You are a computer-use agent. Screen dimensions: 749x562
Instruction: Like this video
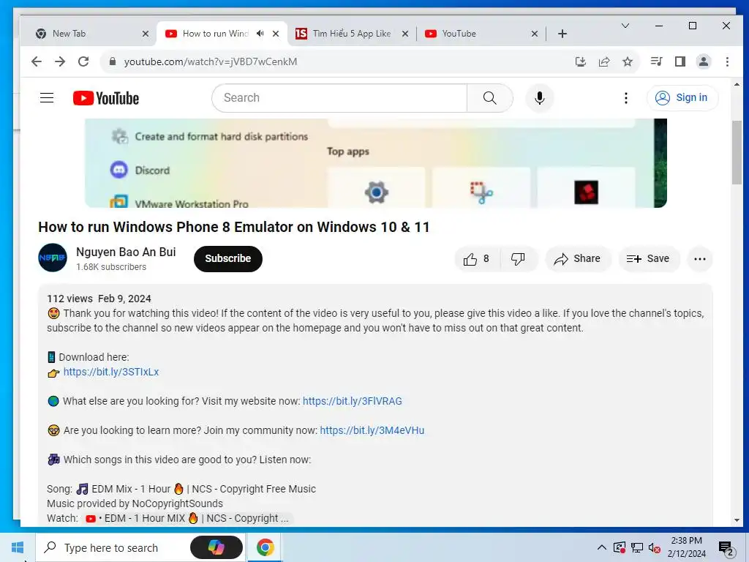[477, 259]
